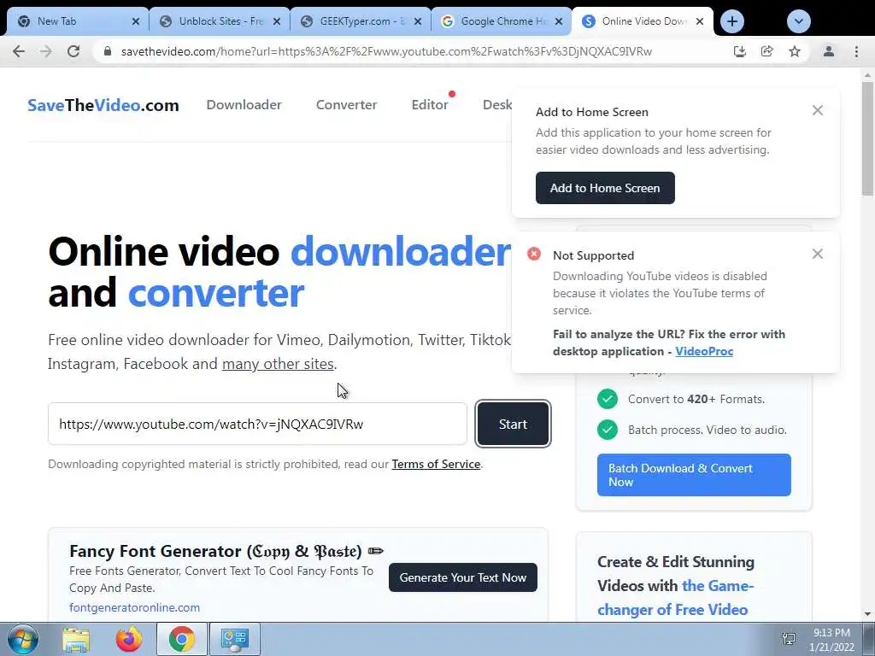Switch to the GEEKTyper.com tab

click(361, 21)
